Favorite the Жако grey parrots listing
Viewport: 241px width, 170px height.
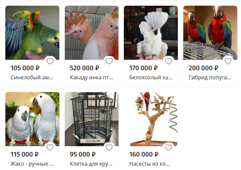pos(50,148)
